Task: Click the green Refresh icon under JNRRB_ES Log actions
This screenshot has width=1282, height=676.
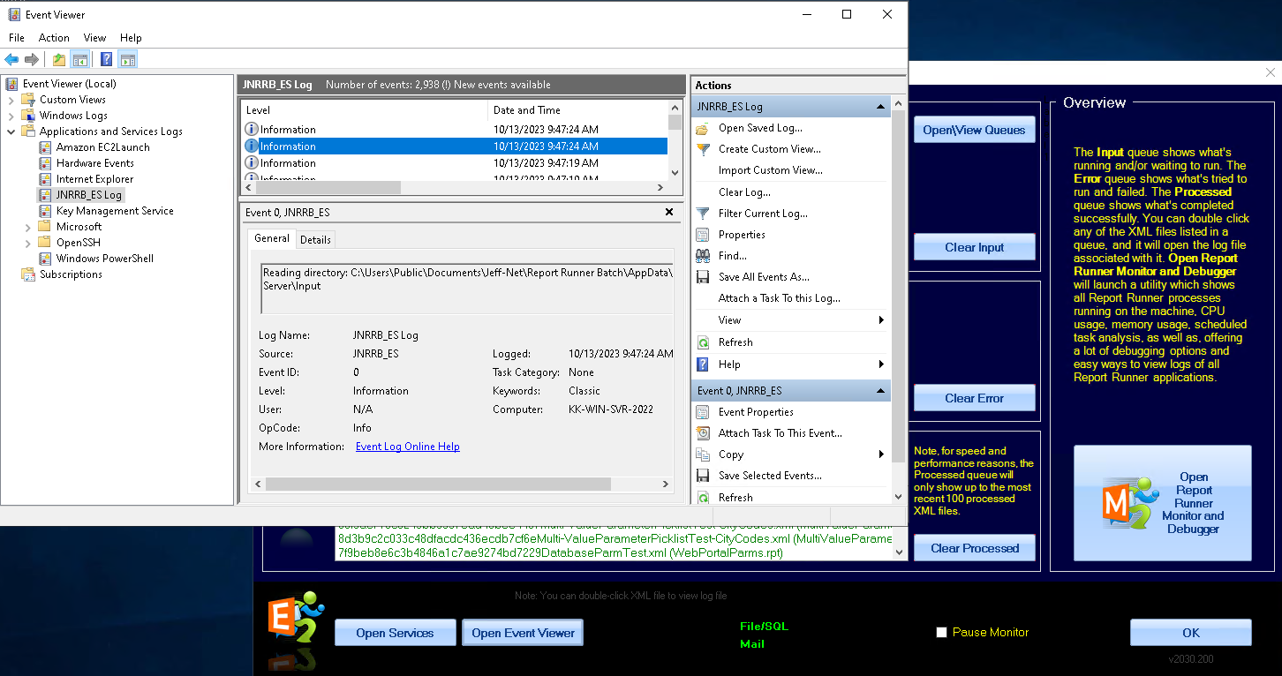Action: click(x=703, y=342)
